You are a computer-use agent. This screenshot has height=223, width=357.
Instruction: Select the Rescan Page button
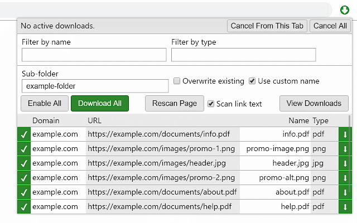(175, 103)
